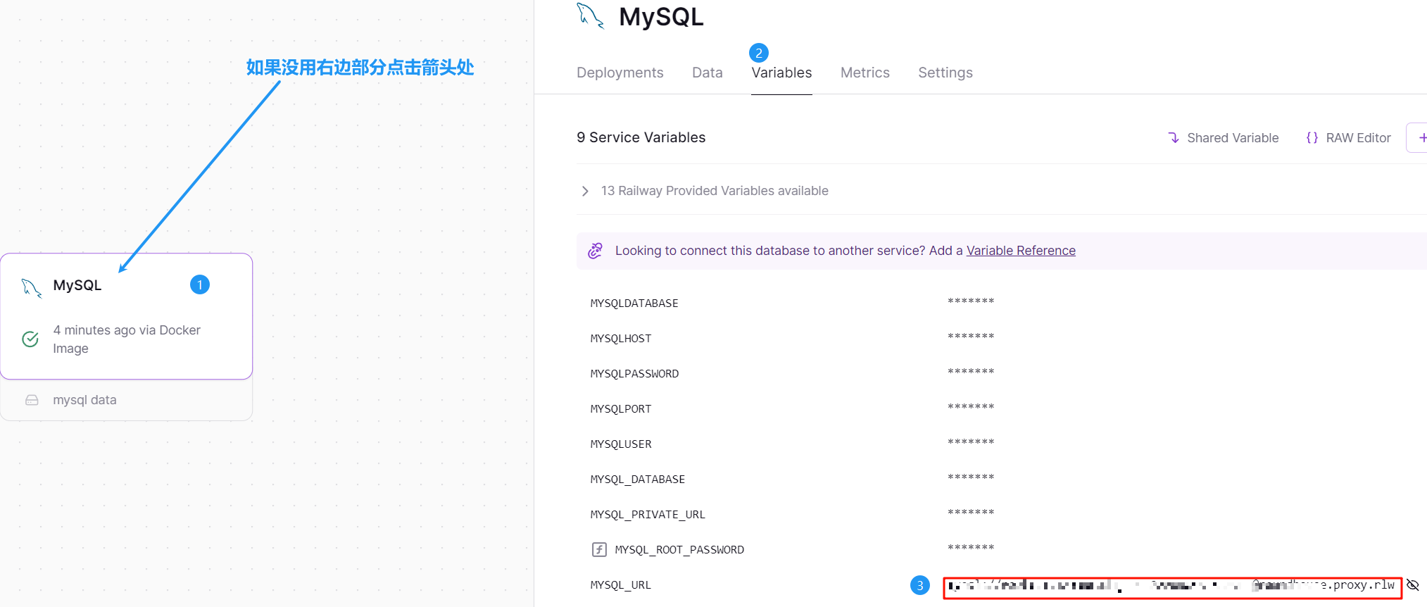Switch to the Deployments tab
The height and width of the screenshot is (607, 1427).
click(x=620, y=73)
